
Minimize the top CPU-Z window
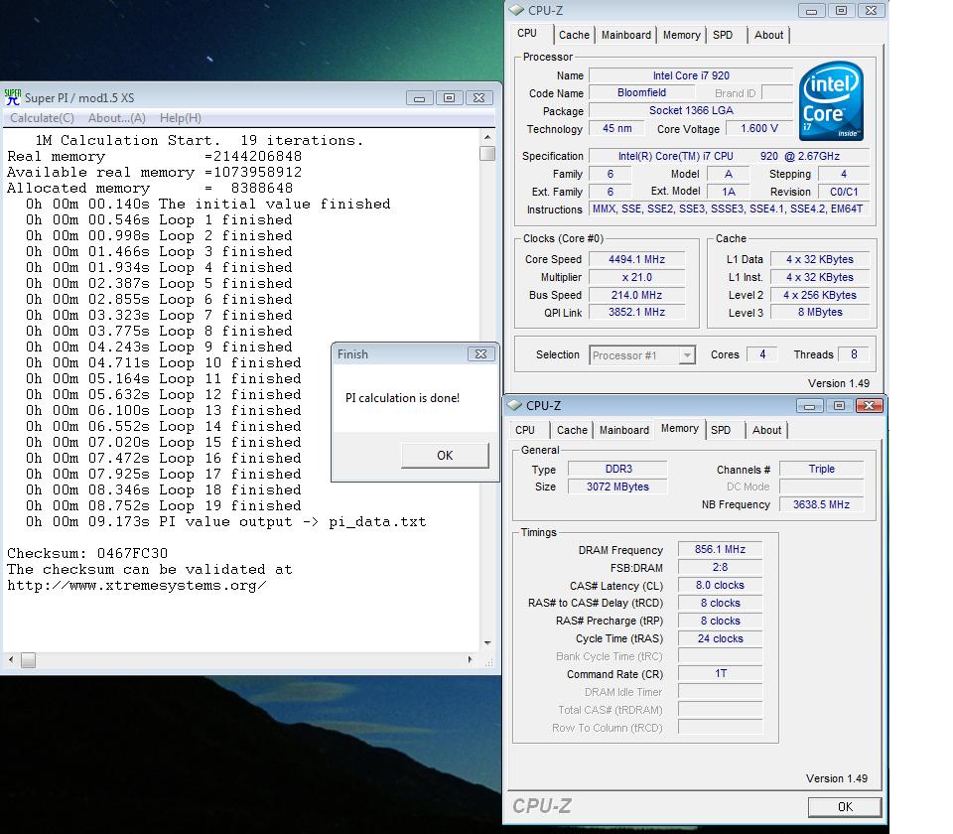coord(811,10)
